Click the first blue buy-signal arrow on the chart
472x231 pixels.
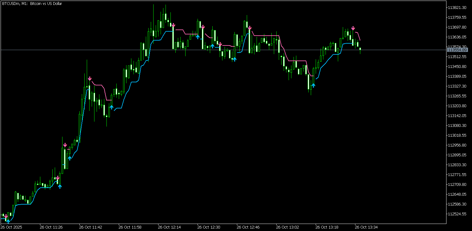point(8,221)
